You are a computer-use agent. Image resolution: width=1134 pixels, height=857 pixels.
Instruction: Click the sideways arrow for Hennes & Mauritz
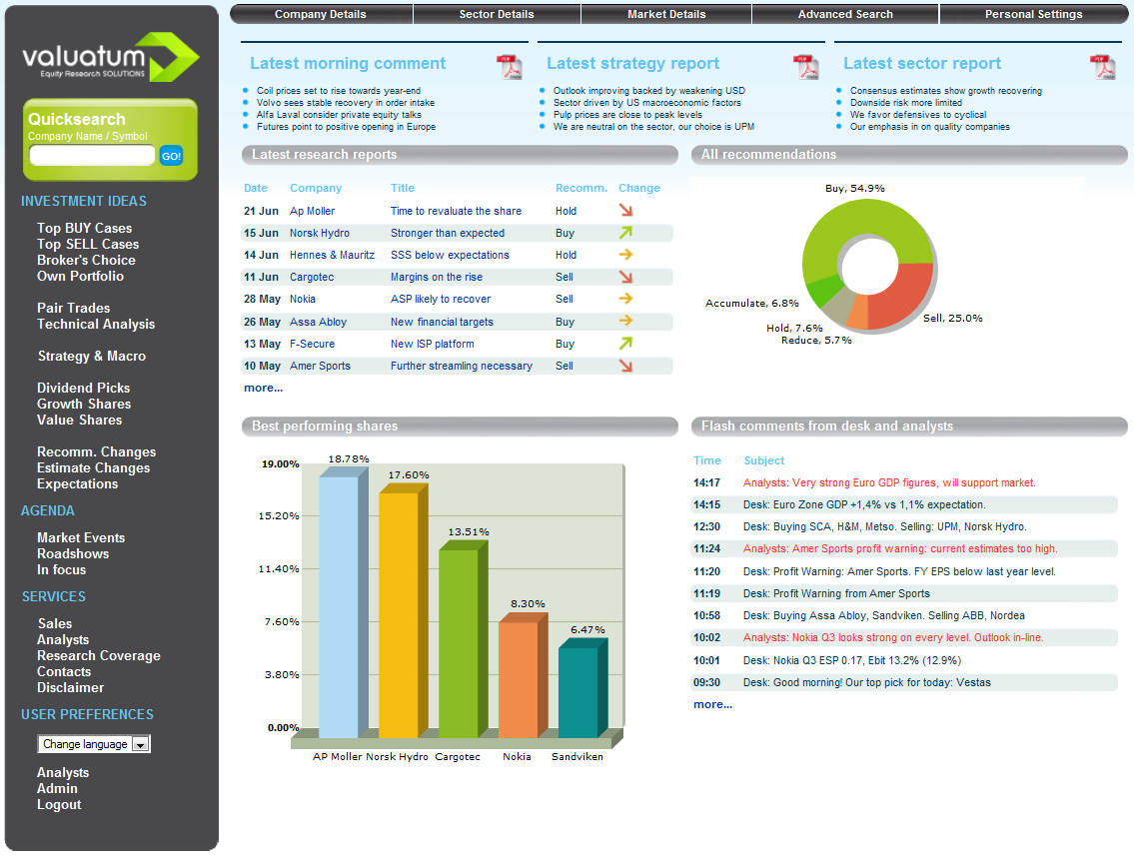click(625, 255)
